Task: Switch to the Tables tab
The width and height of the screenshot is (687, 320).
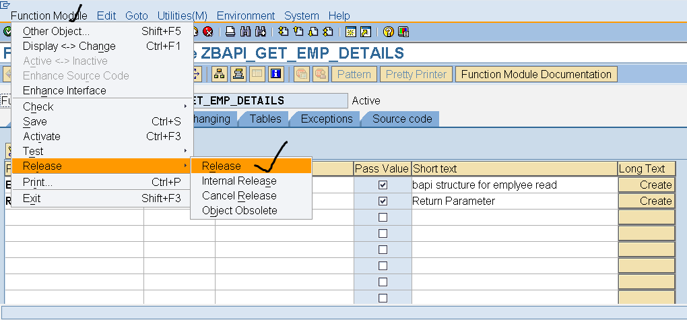Action: point(265,119)
